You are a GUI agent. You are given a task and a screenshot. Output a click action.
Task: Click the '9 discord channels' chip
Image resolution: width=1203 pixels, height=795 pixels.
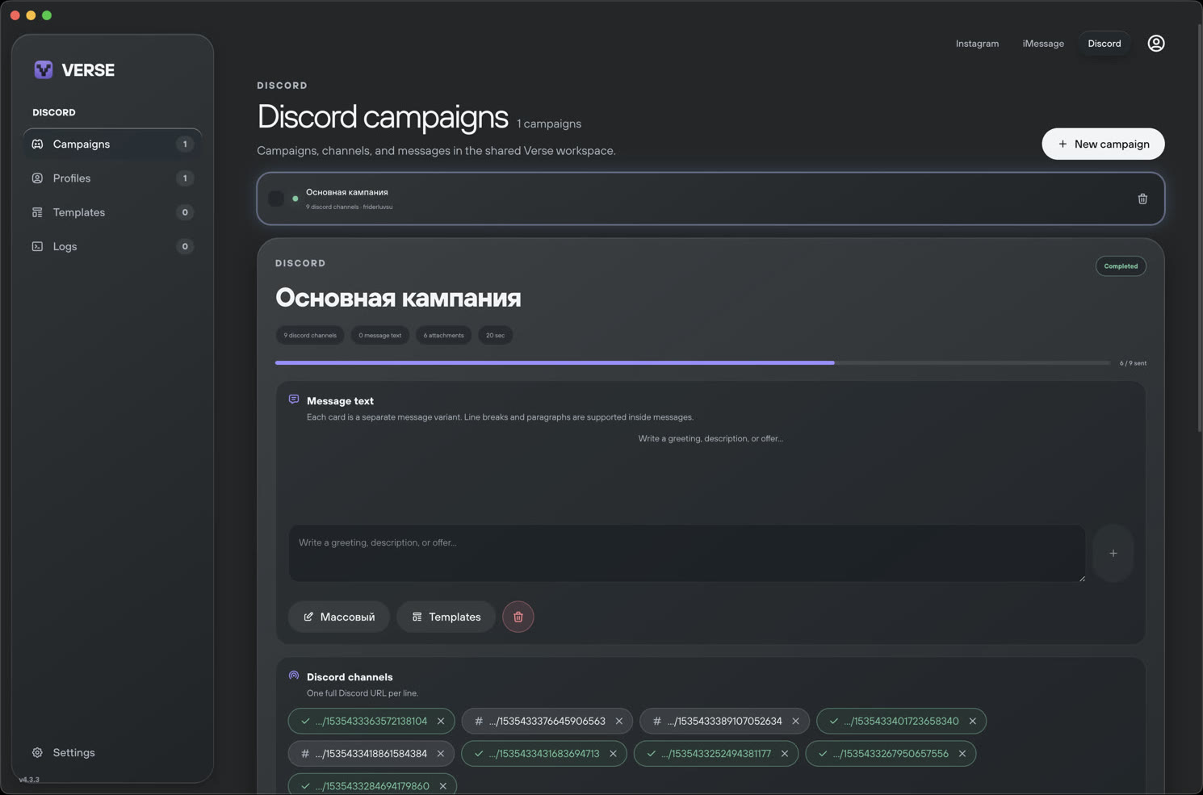pos(310,336)
